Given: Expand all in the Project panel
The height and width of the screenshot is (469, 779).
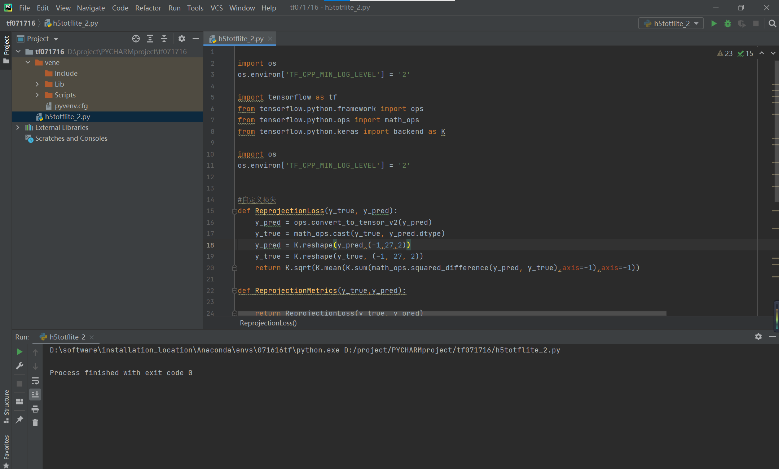Looking at the screenshot, I should click(150, 39).
